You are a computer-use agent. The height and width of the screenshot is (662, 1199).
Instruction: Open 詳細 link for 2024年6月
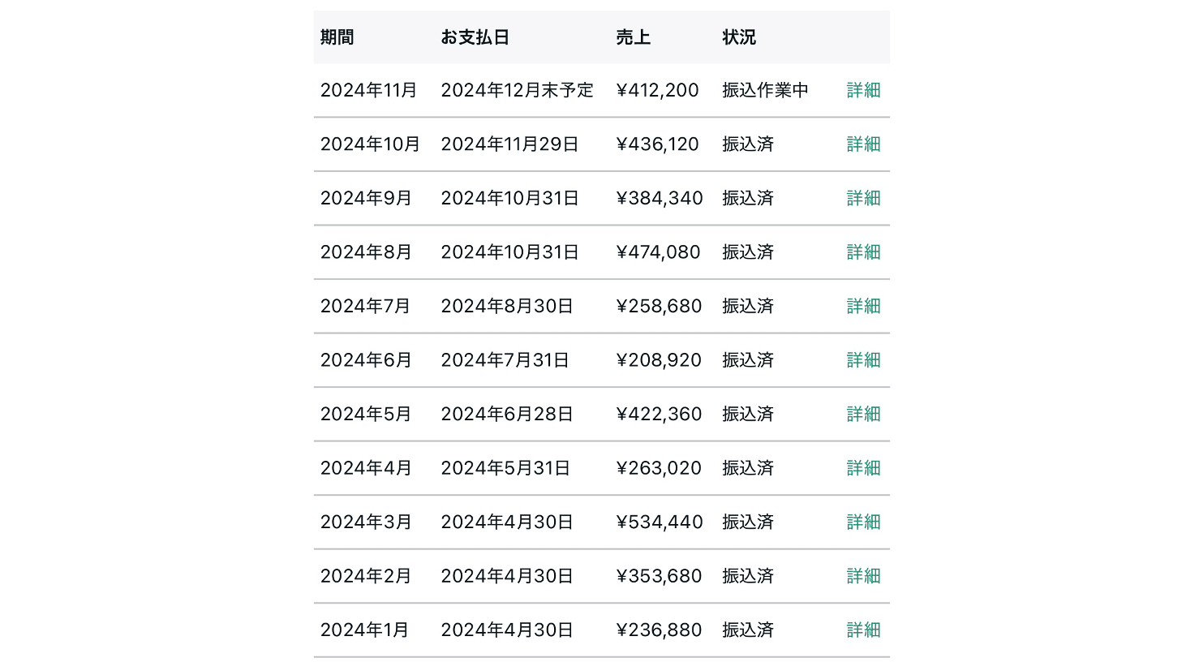click(x=863, y=360)
